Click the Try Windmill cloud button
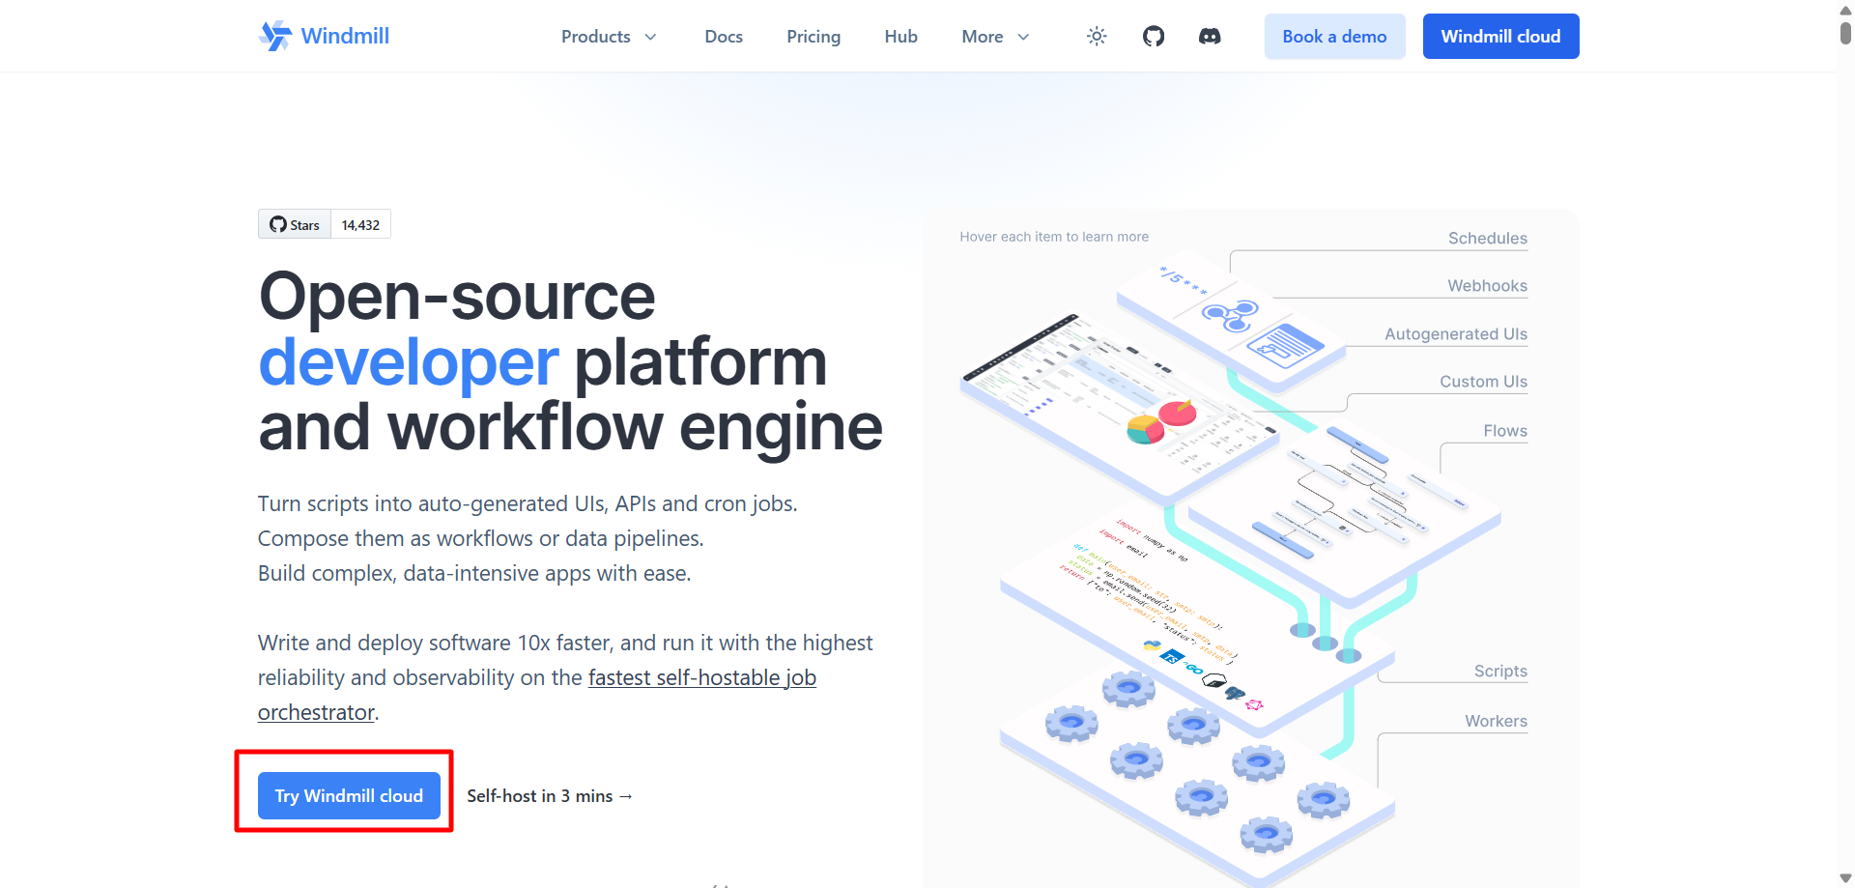 (349, 795)
